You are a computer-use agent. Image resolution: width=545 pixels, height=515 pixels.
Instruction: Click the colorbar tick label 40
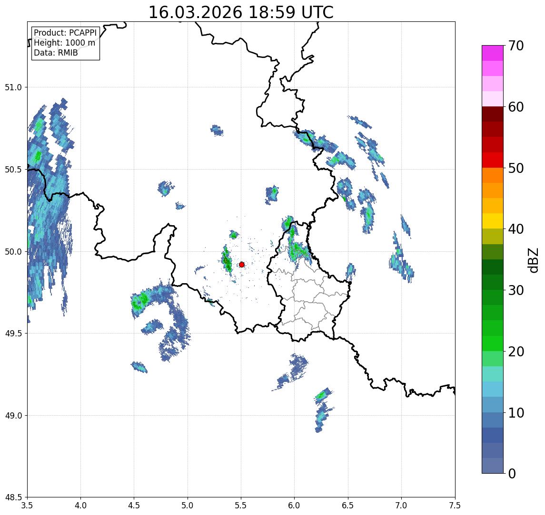(516, 229)
